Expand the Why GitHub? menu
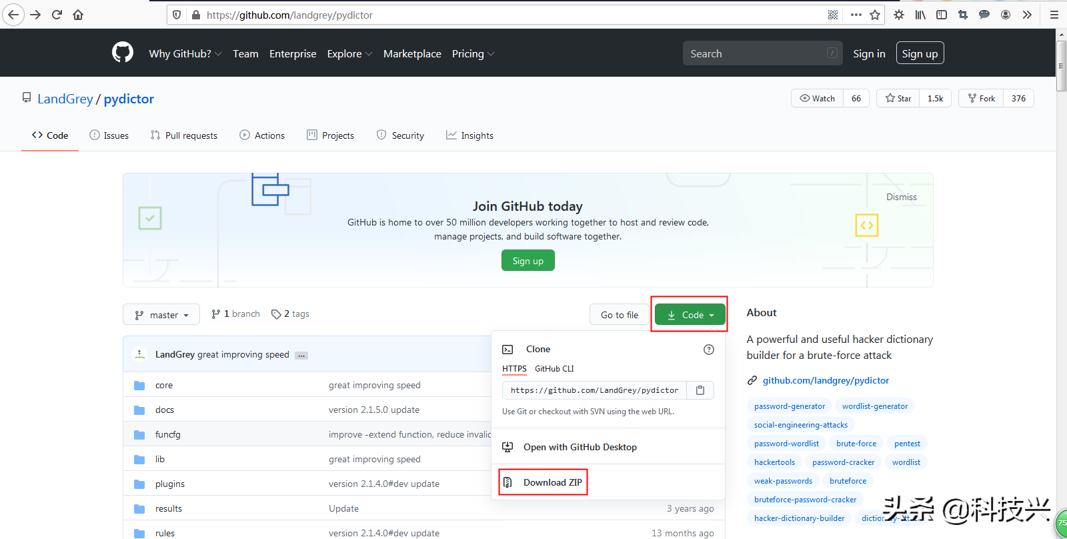The width and height of the screenshot is (1067, 539). [x=185, y=54]
